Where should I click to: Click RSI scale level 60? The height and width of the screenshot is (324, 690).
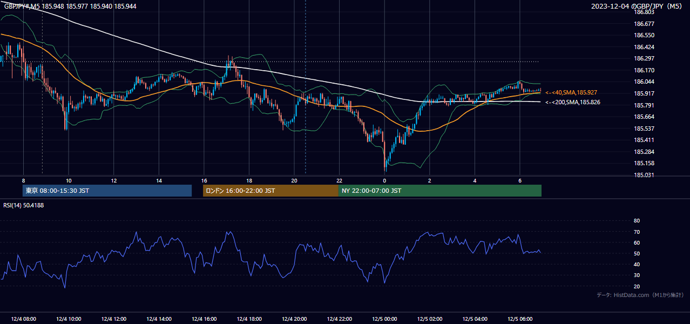coord(637,242)
